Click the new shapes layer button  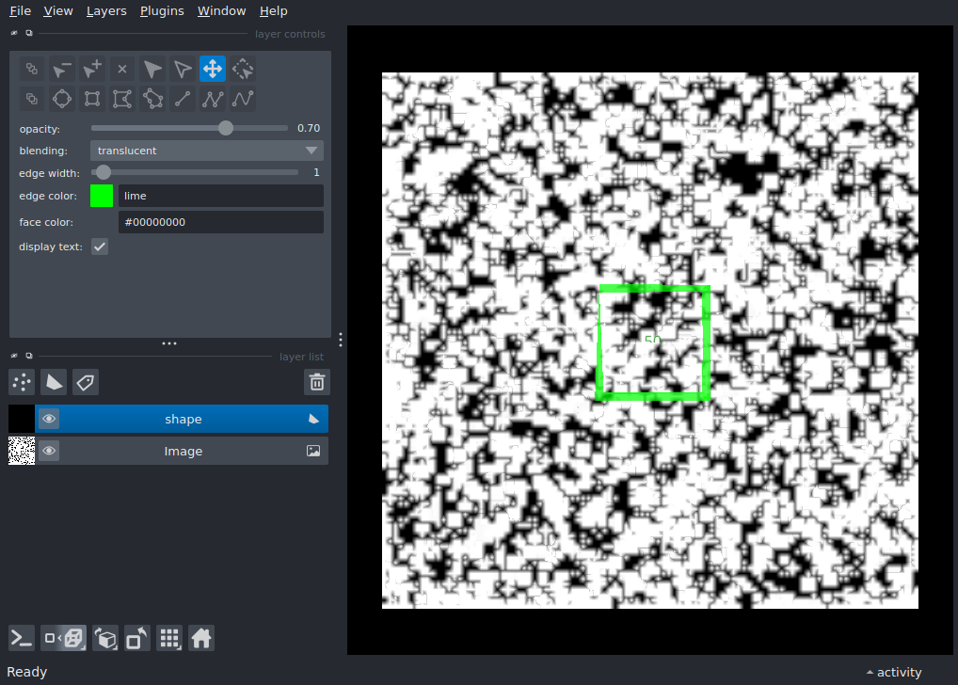pyautogui.click(x=54, y=382)
